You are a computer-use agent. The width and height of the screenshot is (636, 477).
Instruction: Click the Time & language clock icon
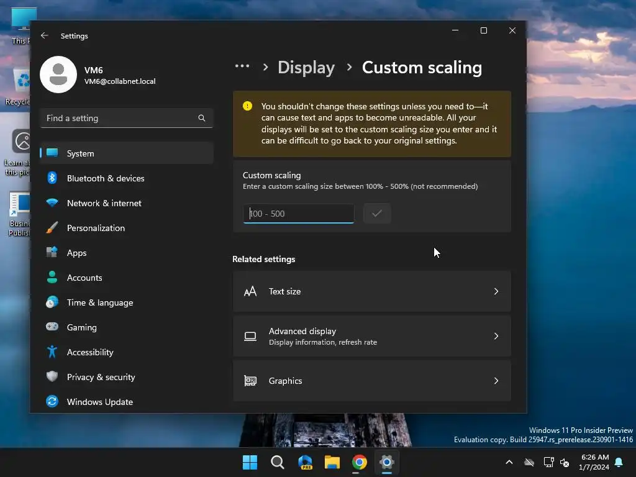point(52,302)
